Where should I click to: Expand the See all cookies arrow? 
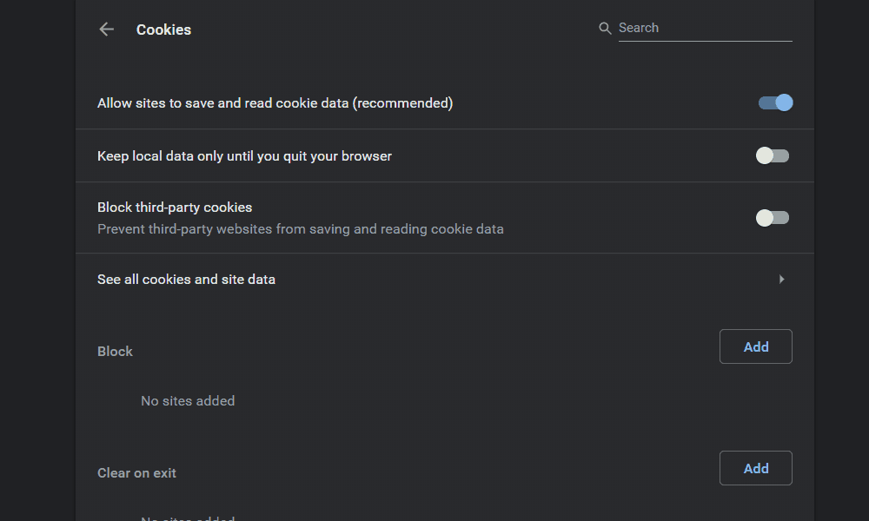pyautogui.click(x=782, y=280)
